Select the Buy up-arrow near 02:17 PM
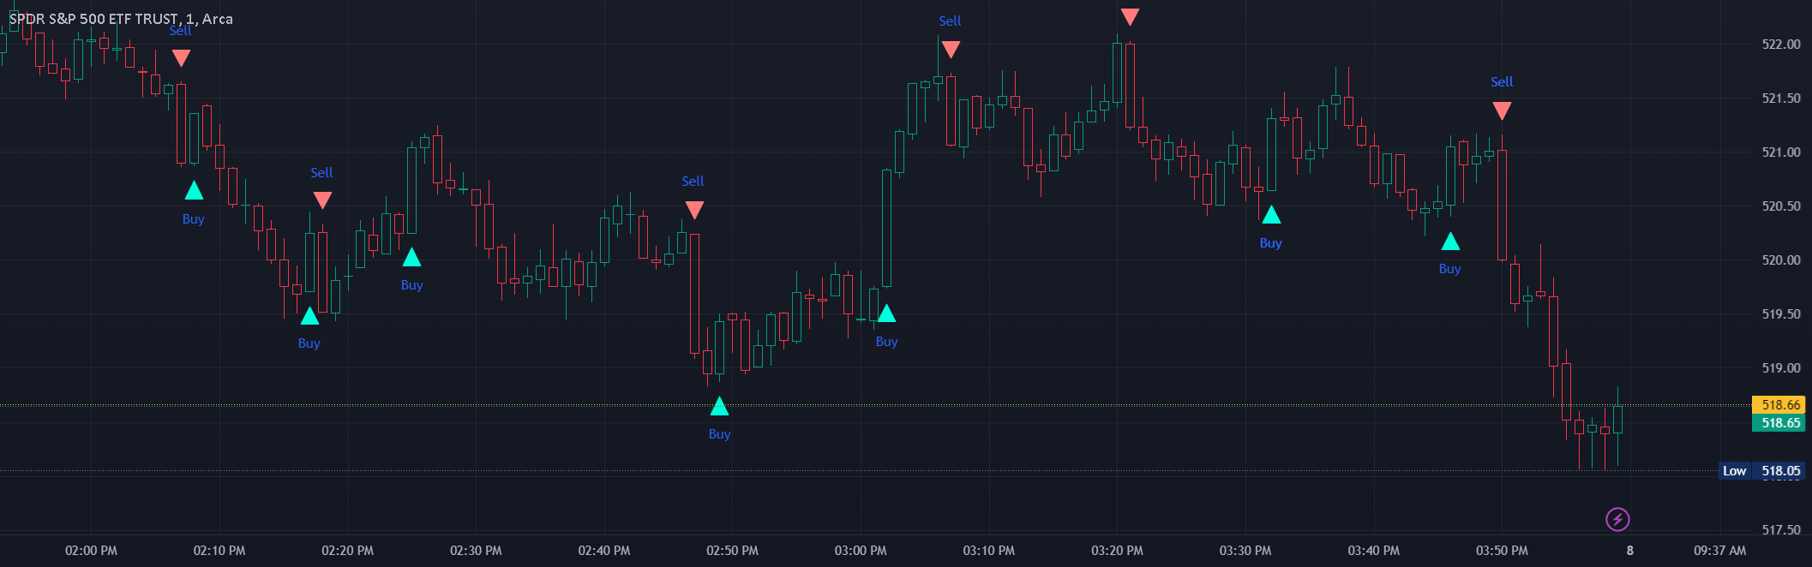The width and height of the screenshot is (1812, 567). pos(309,316)
